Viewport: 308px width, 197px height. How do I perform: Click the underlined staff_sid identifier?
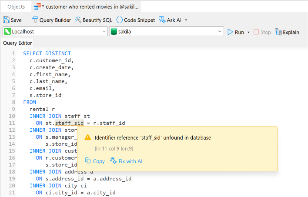pyautogui.click(x=69, y=123)
